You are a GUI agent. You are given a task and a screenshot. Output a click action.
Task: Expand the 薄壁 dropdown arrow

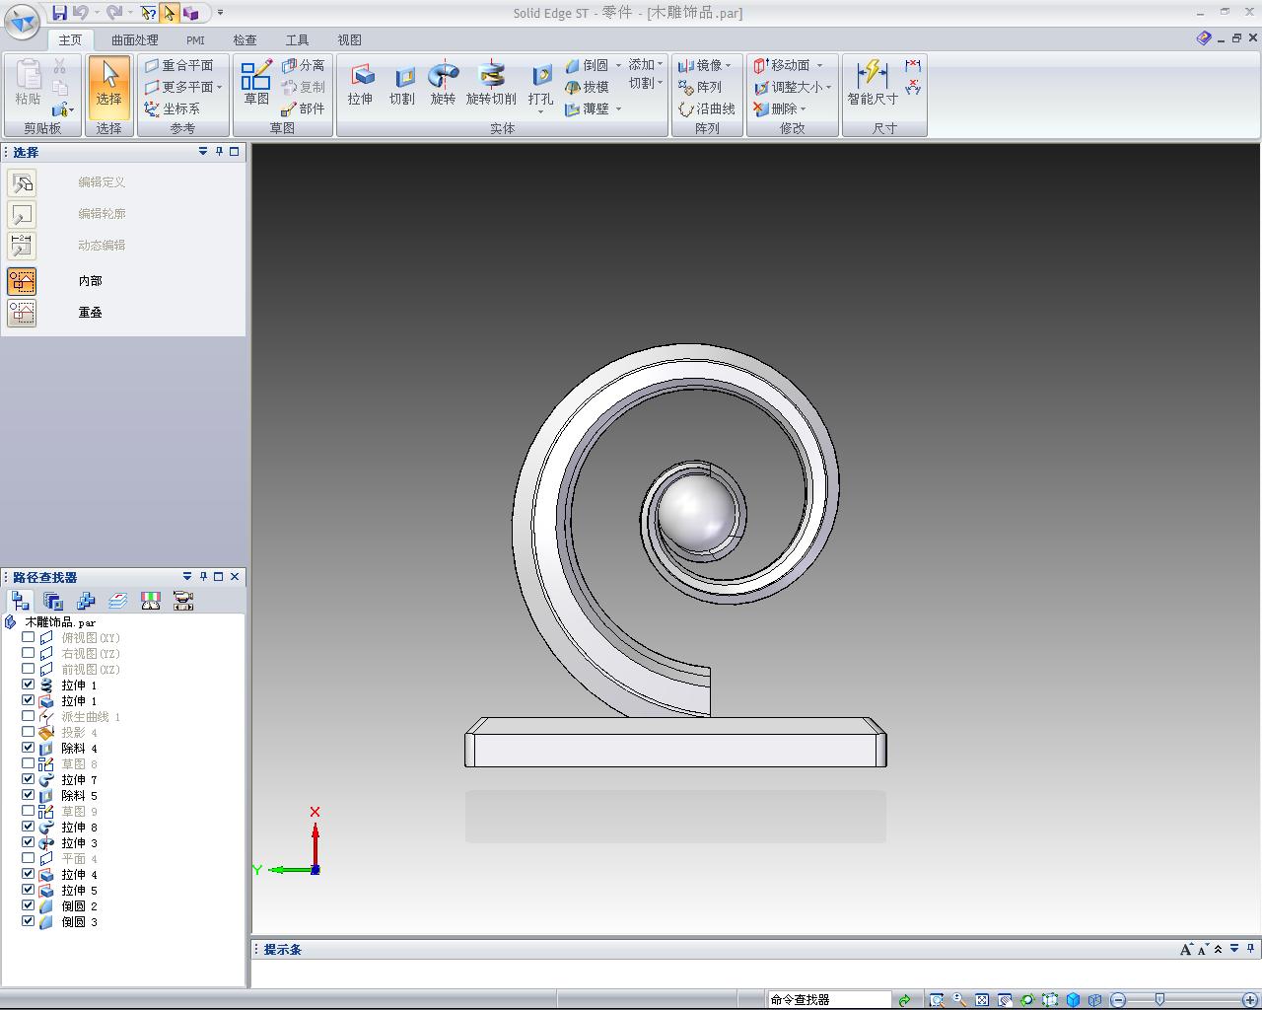pyautogui.click(x=618, y=108)
